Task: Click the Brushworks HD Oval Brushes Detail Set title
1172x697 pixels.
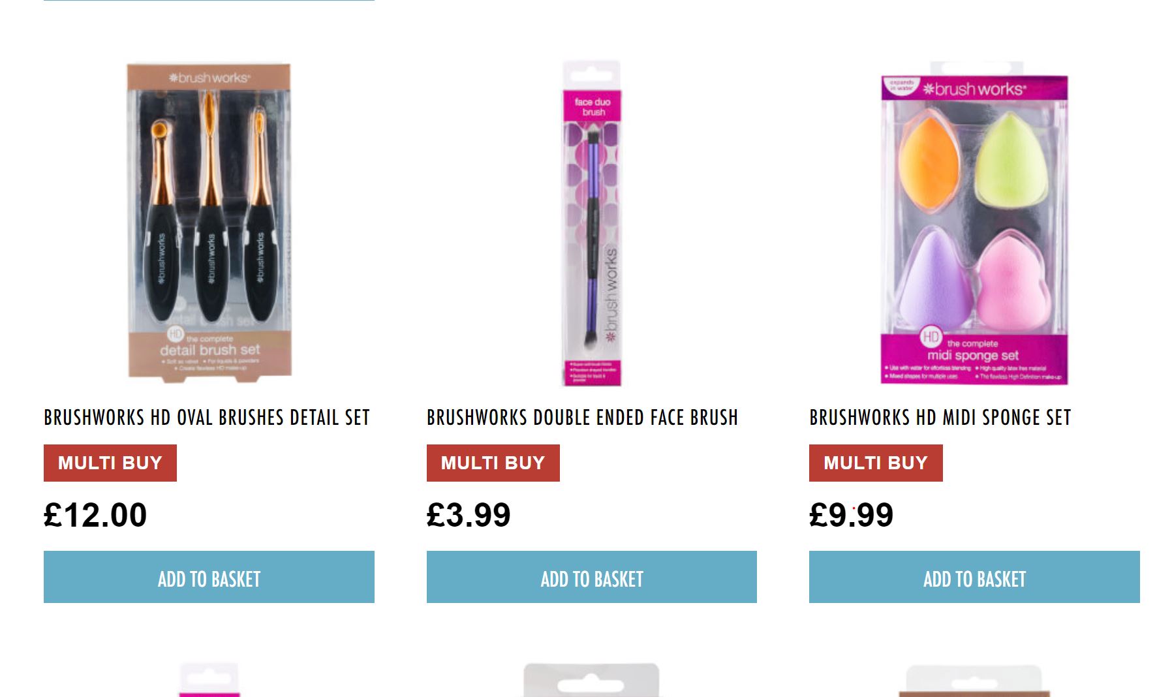Action: point(207,418)
